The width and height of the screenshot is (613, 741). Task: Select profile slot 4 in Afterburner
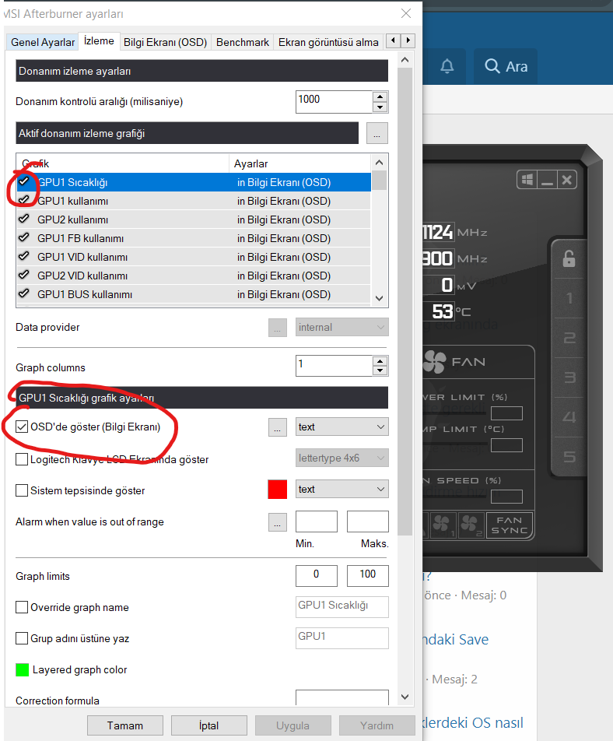click(569, 417)
